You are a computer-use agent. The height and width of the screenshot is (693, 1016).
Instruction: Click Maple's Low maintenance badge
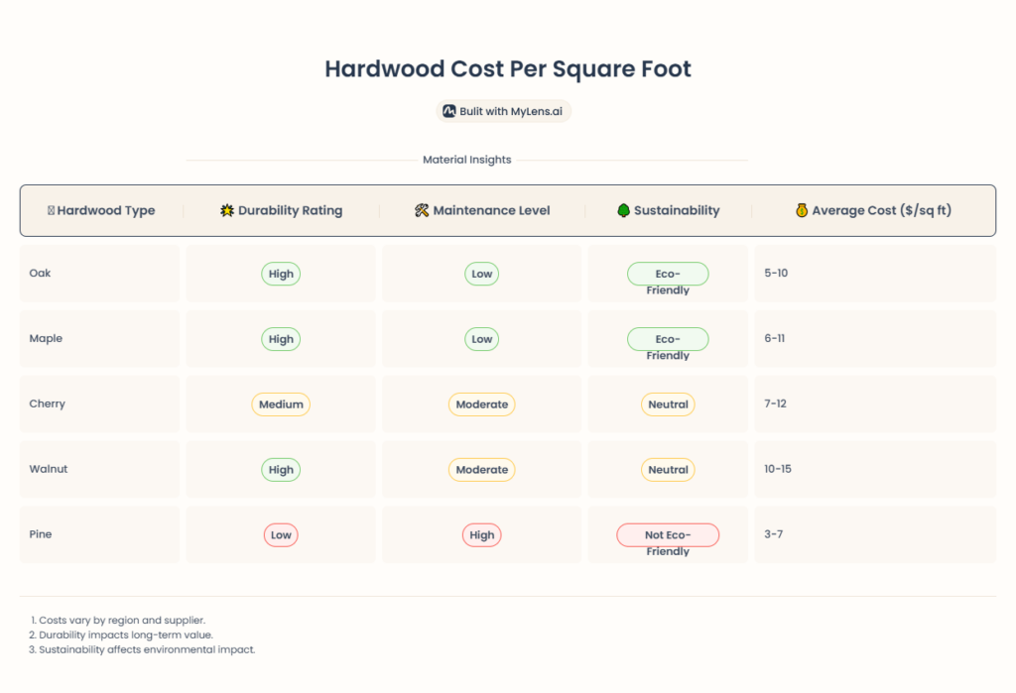click(x=481, y=339)
